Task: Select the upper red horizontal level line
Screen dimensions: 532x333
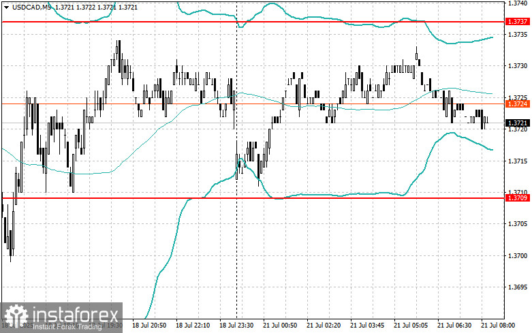Action: 253,22
